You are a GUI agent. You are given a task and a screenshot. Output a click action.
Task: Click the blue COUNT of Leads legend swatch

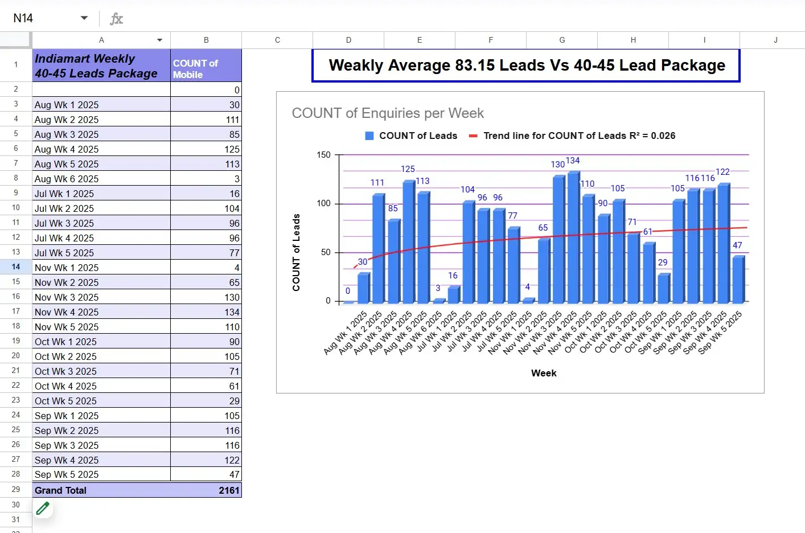(x=369, y=136)
